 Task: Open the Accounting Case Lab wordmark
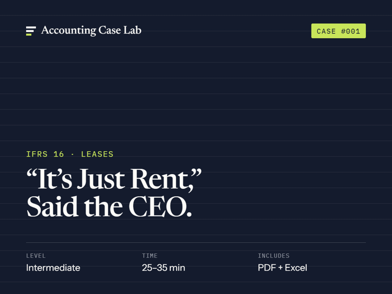91,30
